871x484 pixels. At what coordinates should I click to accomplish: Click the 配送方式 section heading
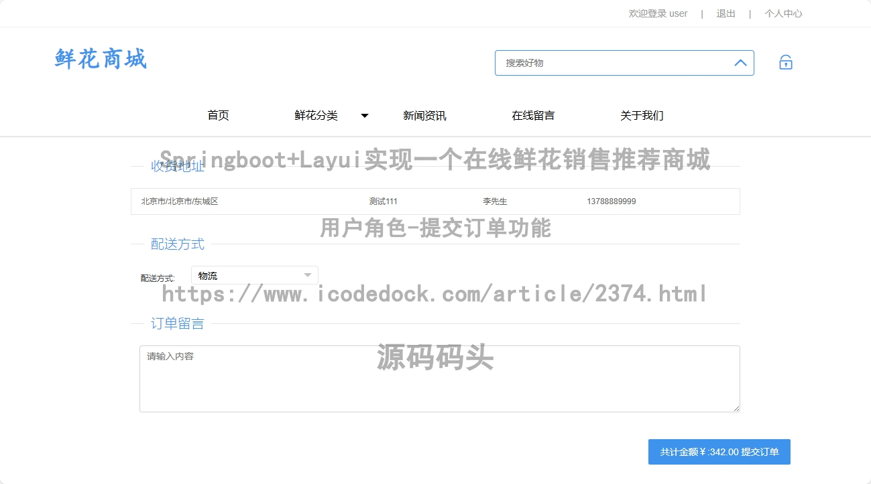coord(178,244)
